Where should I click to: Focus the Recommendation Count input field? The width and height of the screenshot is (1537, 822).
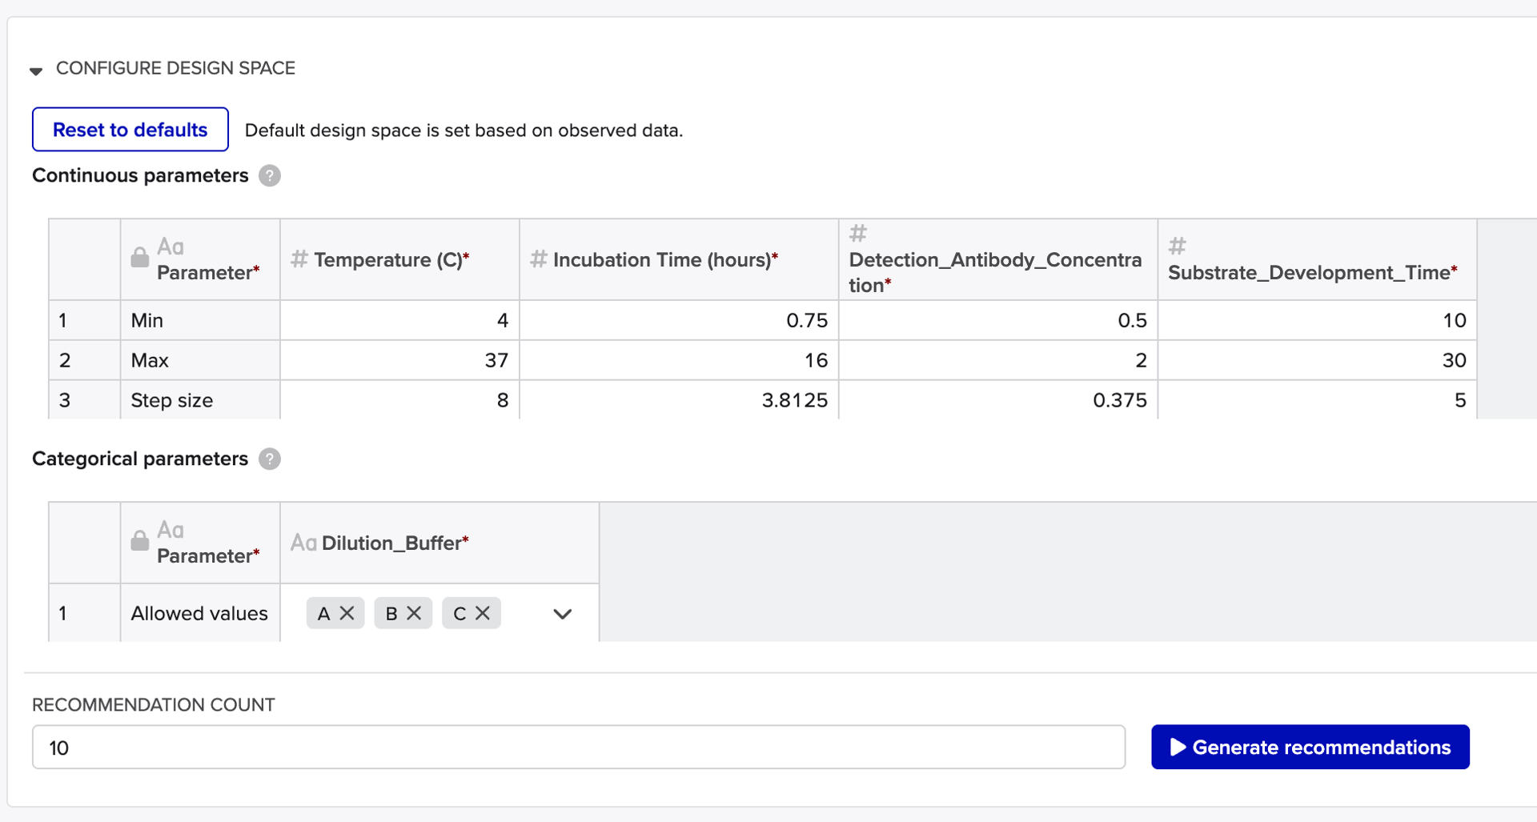[578, 747]
